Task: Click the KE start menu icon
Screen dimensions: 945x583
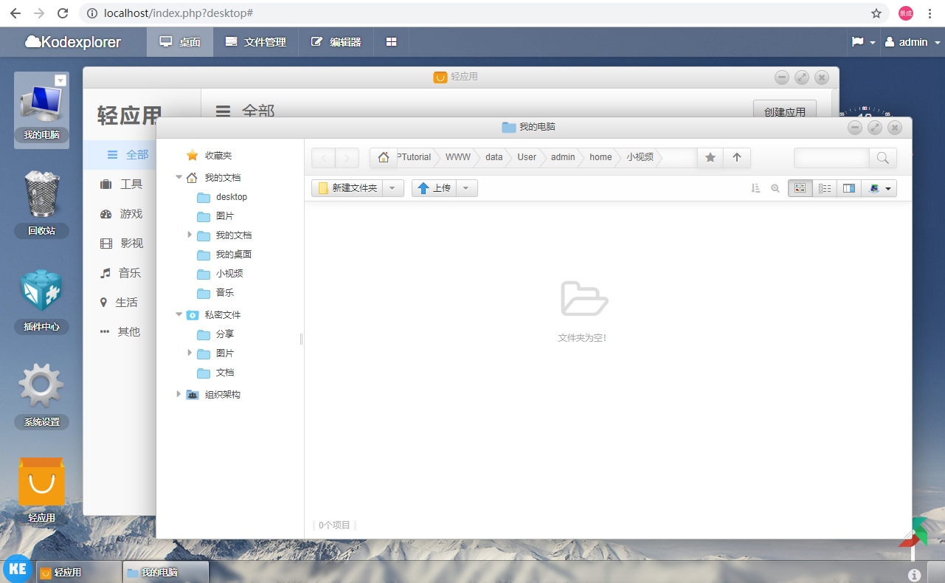Action: click(x=18, y=568)
